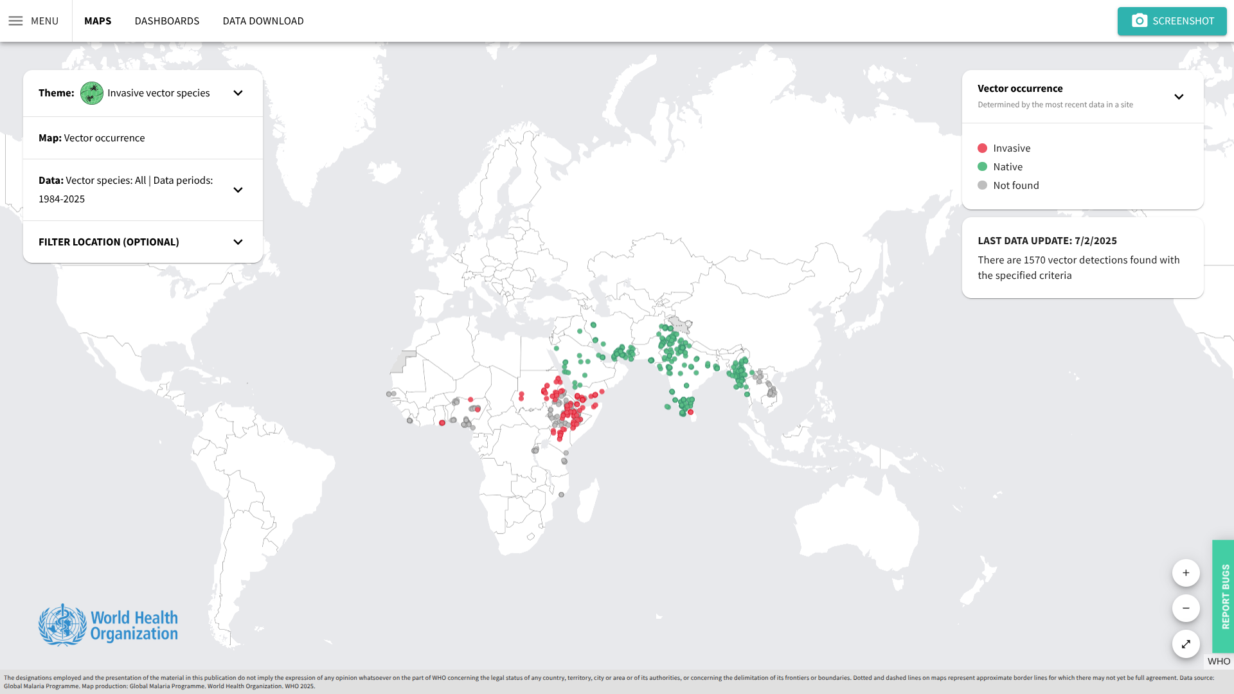Click the WHO attribution label
This screenshot has height=694, width=1234.
[1219, 661]
